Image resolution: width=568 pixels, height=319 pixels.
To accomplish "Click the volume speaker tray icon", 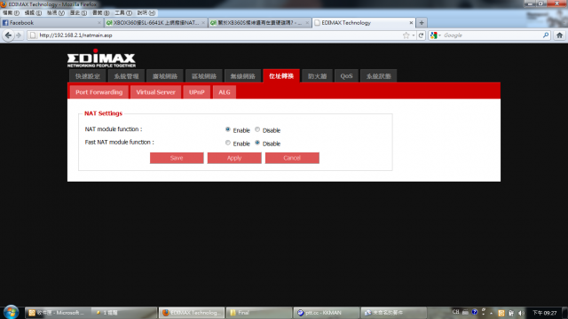I will (x=521, y=313).
